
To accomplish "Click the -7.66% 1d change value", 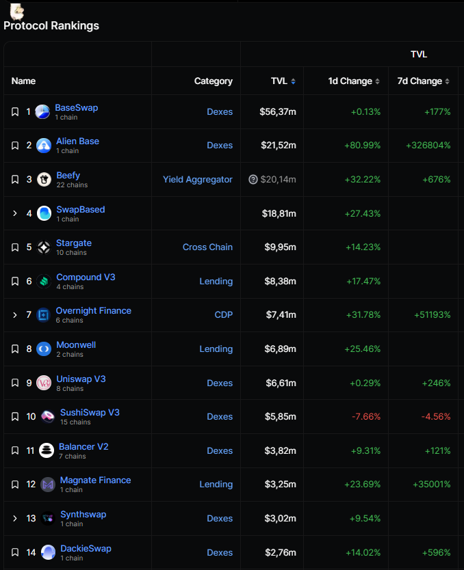I will point(366,416).
